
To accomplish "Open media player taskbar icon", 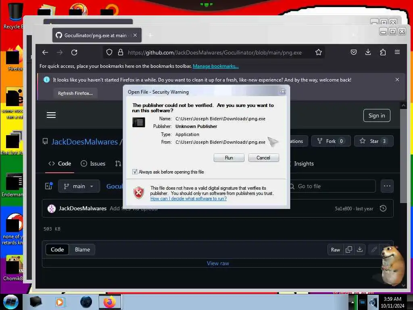I will [60, 302].
